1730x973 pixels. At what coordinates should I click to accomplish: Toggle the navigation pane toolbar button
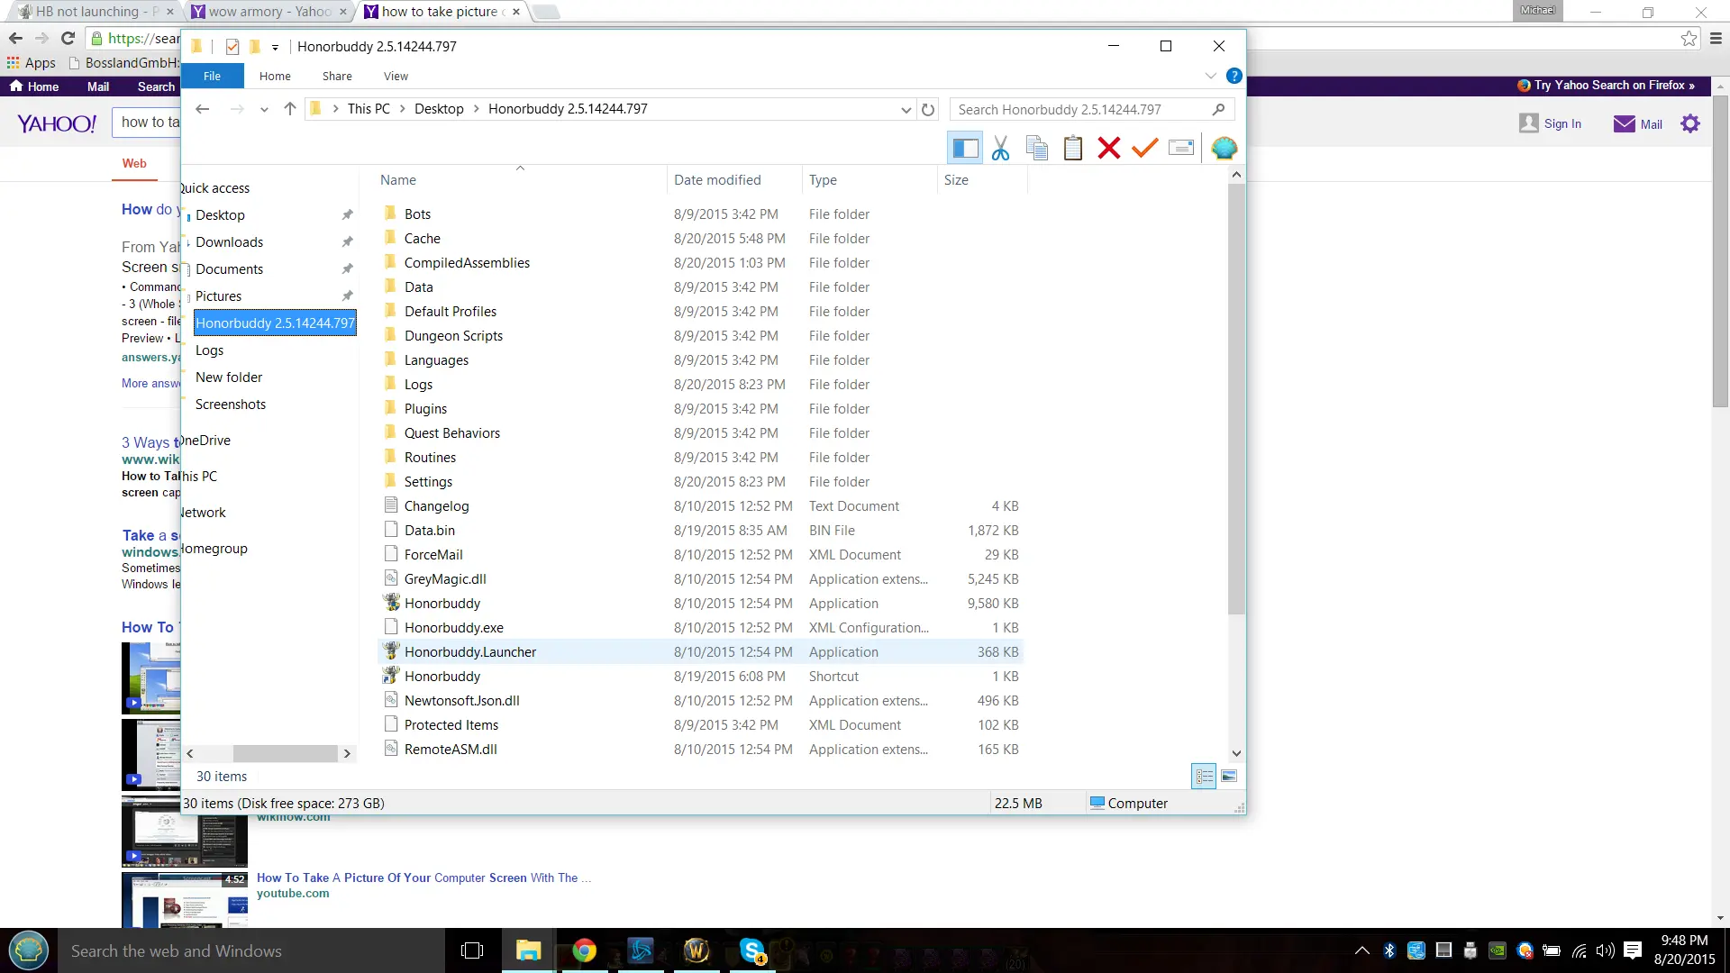[x=965, y=148]
